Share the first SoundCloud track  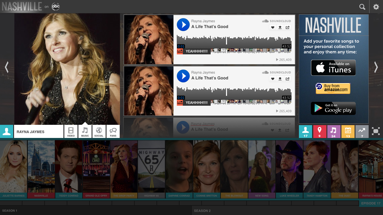[x=288, y=27]
